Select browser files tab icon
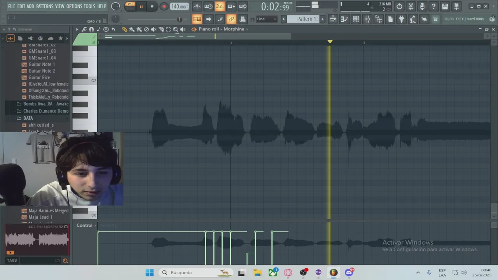Image resolution: width=498 pixels, height=280 pixels. click(x=20, y=38)
